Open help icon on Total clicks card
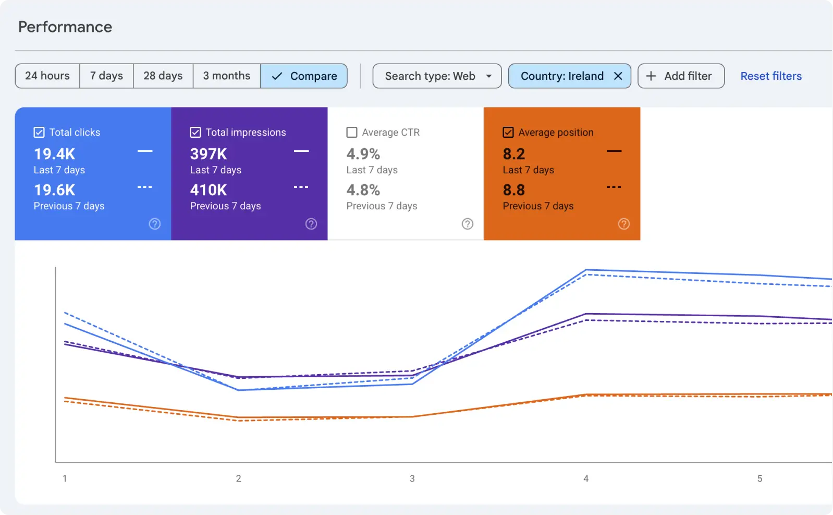This screenshot has width=833, height=515. click(155, 224)
